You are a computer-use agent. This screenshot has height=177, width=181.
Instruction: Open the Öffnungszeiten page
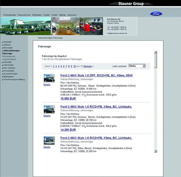point(10,15)
